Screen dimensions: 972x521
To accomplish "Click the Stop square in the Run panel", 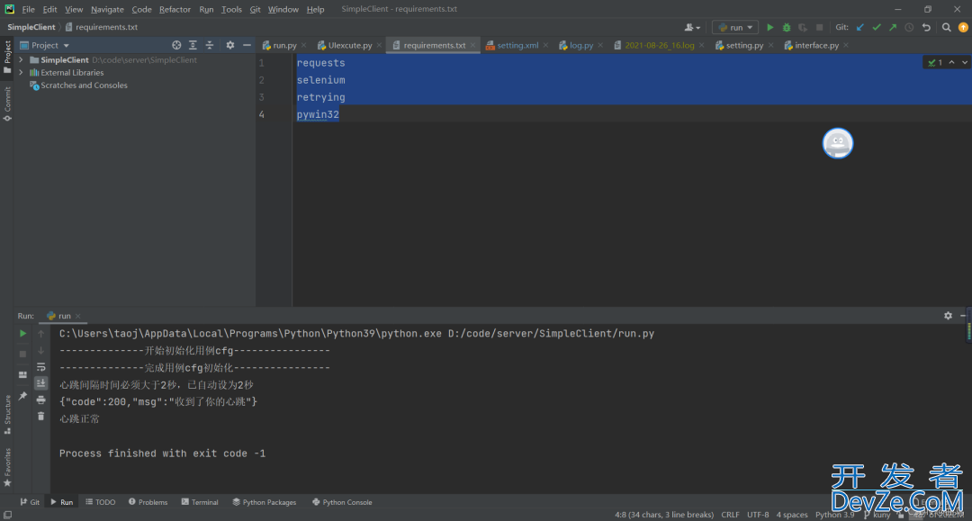I will pyautogui.click(x=22, y=354).
